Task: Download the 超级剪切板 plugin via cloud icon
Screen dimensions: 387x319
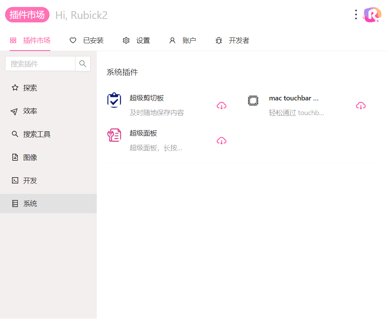Action: point(221,105)
